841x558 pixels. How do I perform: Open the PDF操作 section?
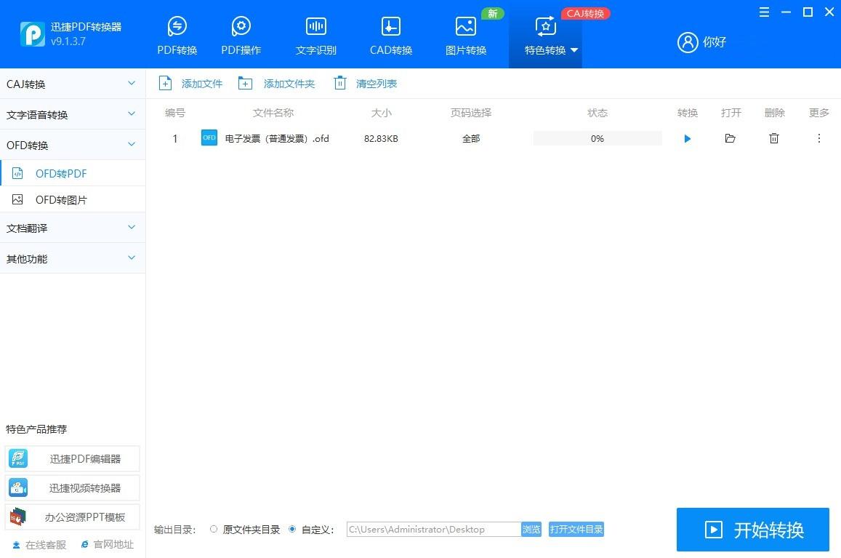[x=241, y=33]
